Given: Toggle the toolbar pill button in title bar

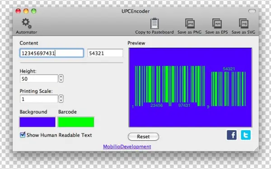Looking at the screenshot, I should (252, 11).
